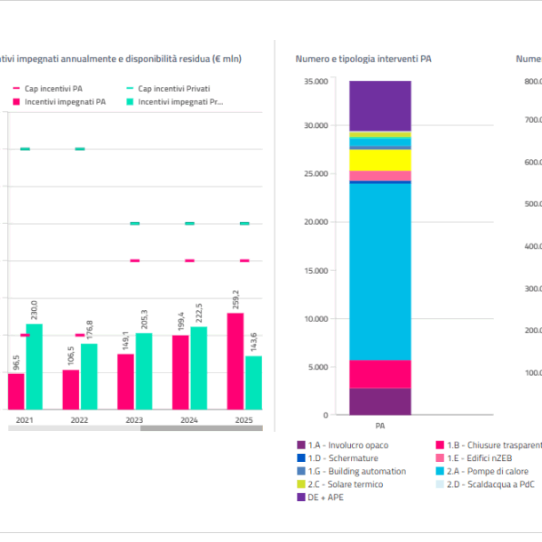Select the 2022 pink PA bar 106,5
This screenshot has height=542, width=542.
(71, 390)
